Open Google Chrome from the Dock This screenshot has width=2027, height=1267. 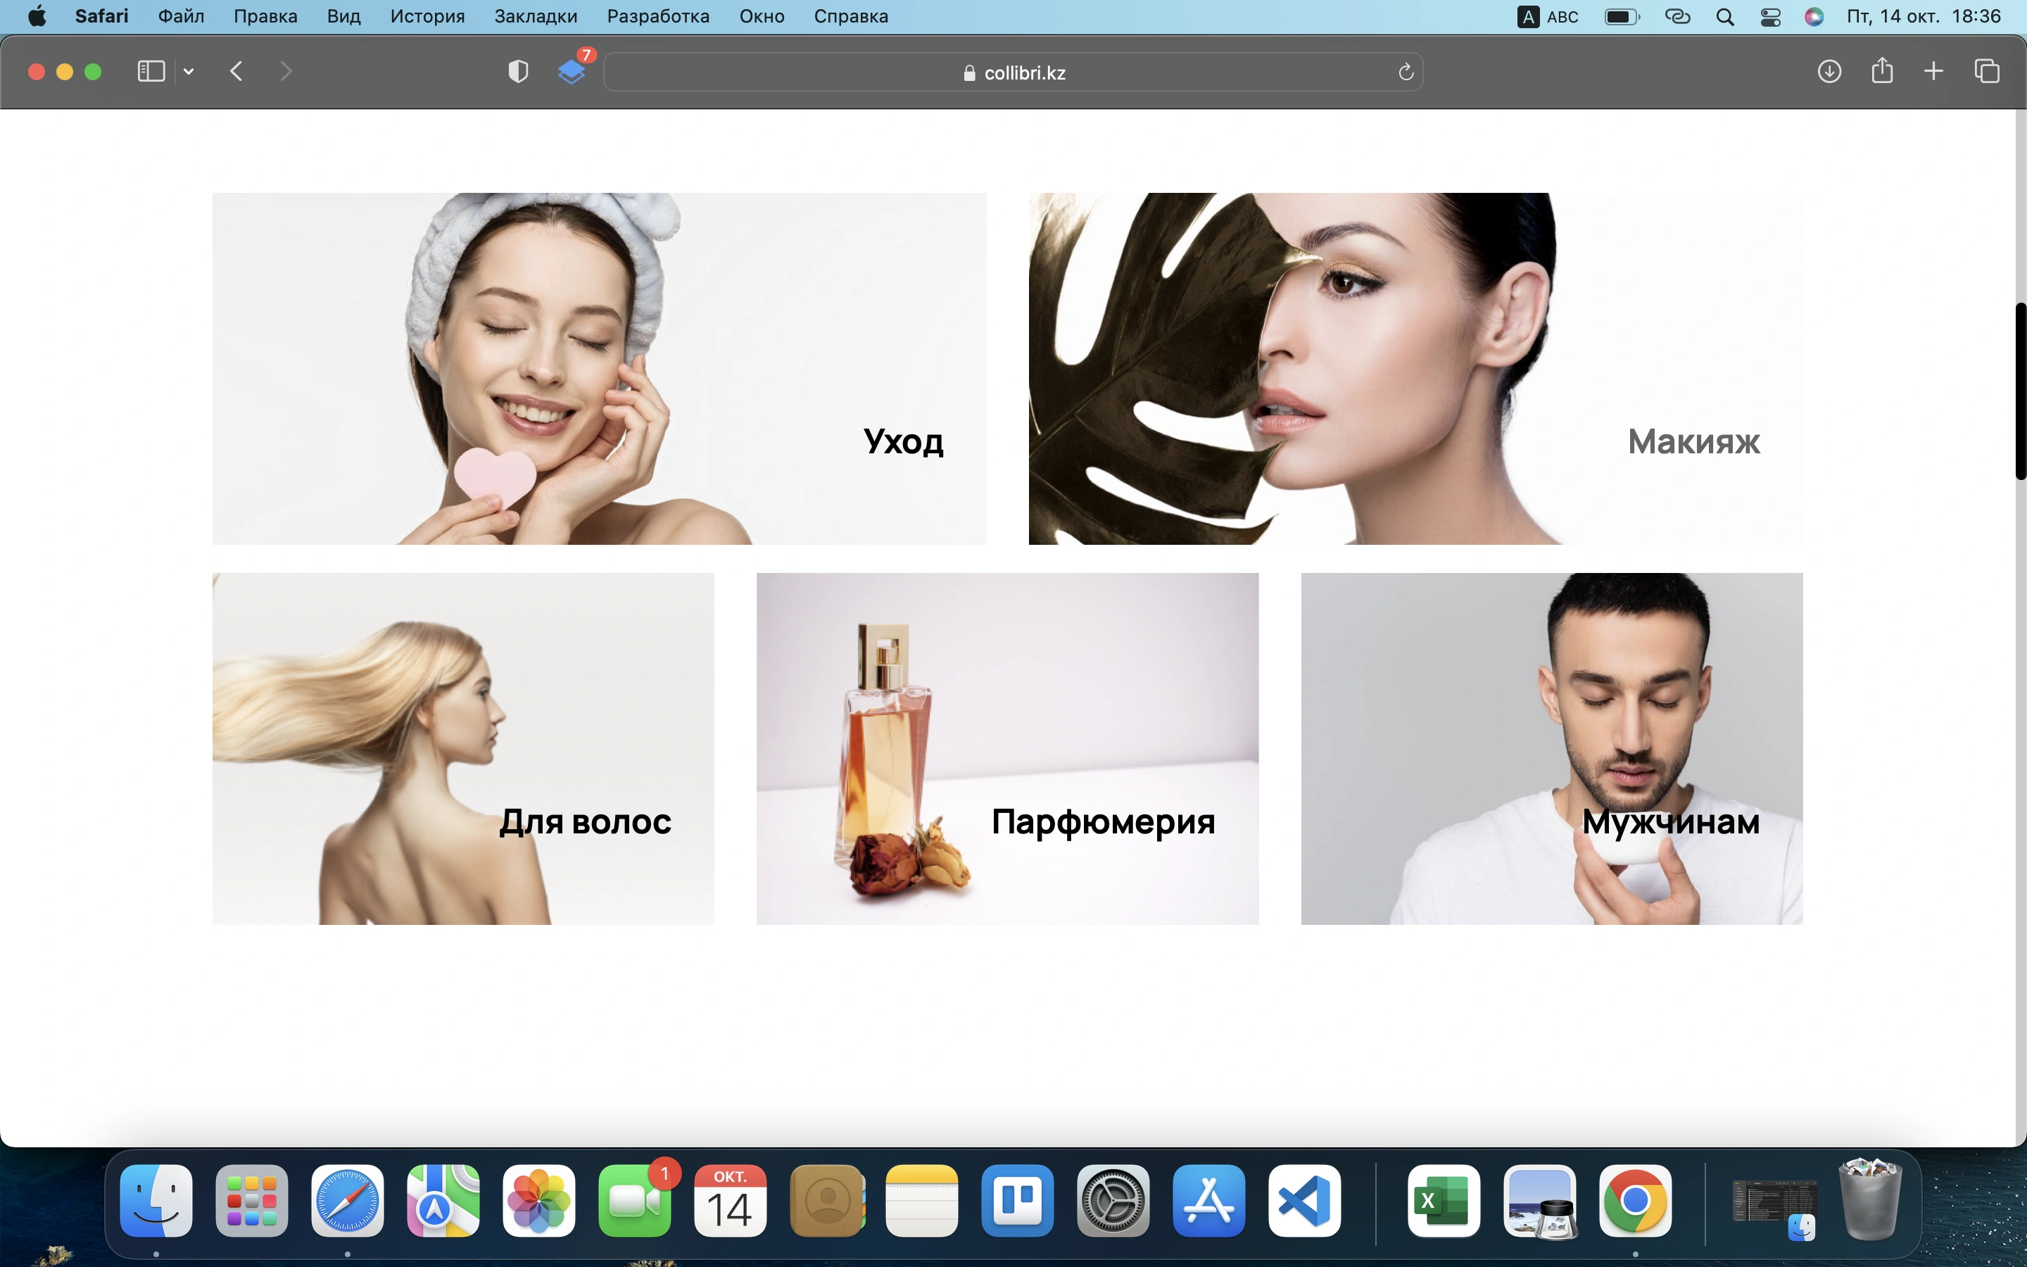point(1635,1200)
